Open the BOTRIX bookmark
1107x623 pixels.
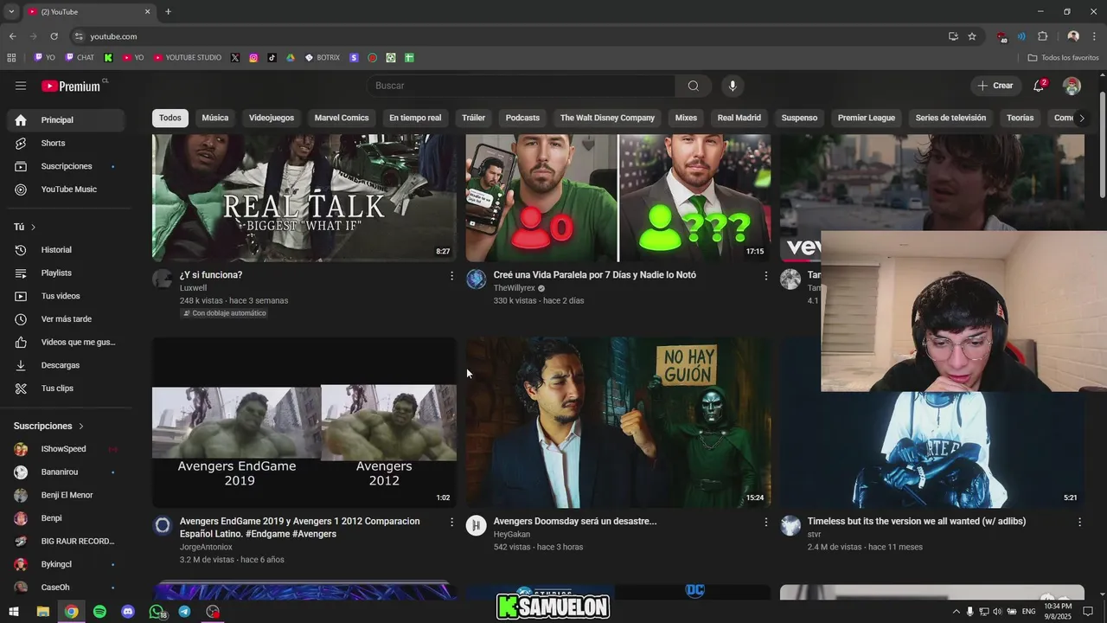point(323,58)
